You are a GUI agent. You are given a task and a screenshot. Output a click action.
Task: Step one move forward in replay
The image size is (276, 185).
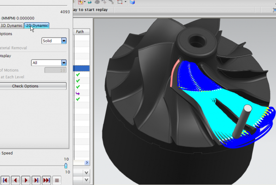36,180
